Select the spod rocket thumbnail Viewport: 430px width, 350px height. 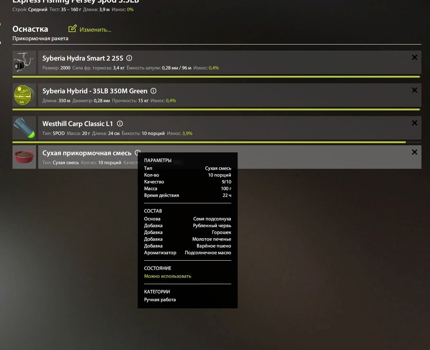click(x=24, y=128)
